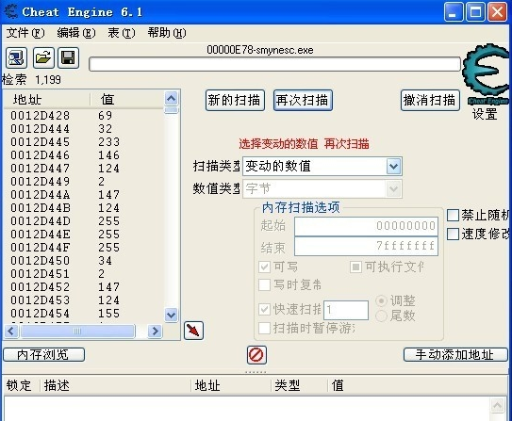The image size is (512, 421).
Task: Toggle the 快速扫描 checkbox
Action: tap(265, 309)
